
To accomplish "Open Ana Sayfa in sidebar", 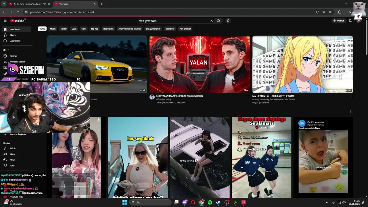I will [16, 29].
